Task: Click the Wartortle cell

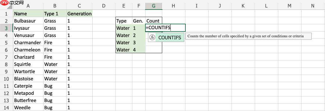Action: pos(28,71)
